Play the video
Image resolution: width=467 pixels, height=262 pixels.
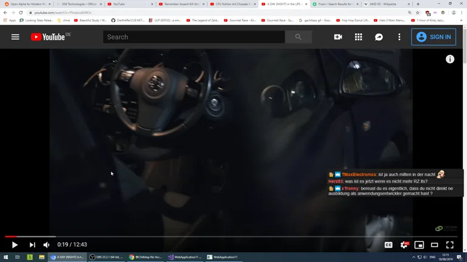click(15, 245)
